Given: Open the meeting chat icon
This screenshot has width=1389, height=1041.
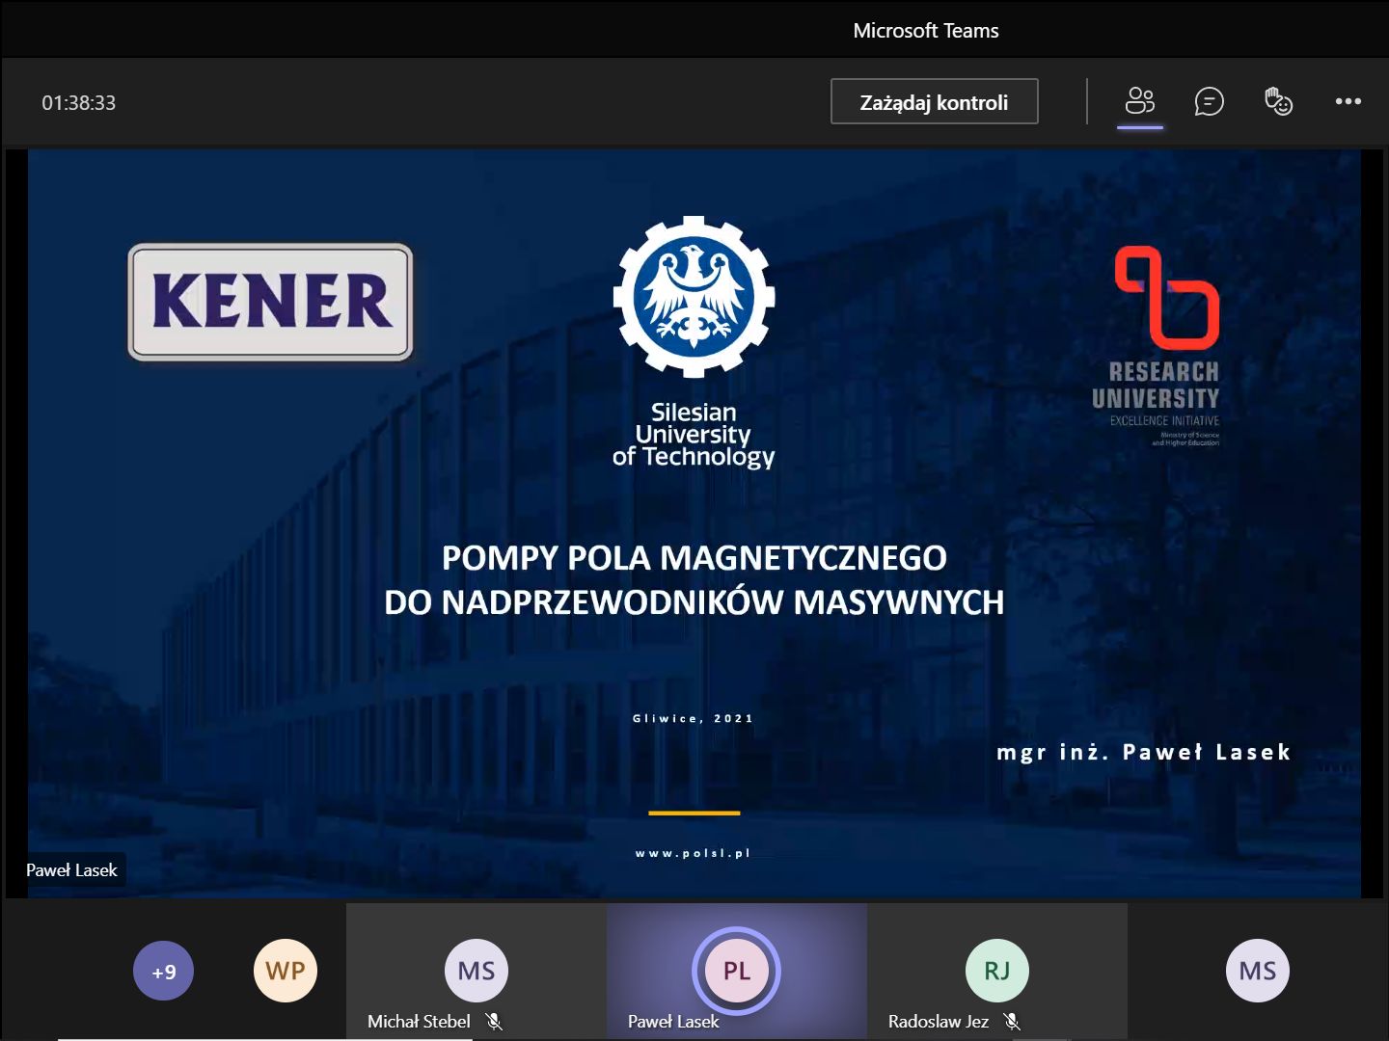Looking at the screenshot, I should (x=1209, y=101).
